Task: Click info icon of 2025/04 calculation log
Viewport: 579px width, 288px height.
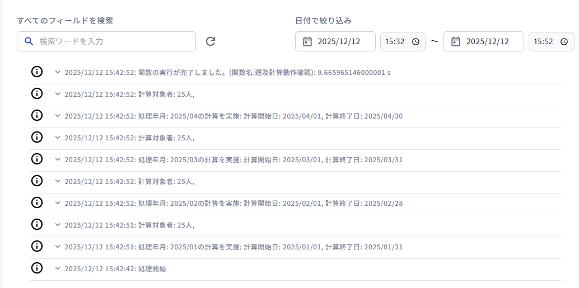Action: [37, 115]
